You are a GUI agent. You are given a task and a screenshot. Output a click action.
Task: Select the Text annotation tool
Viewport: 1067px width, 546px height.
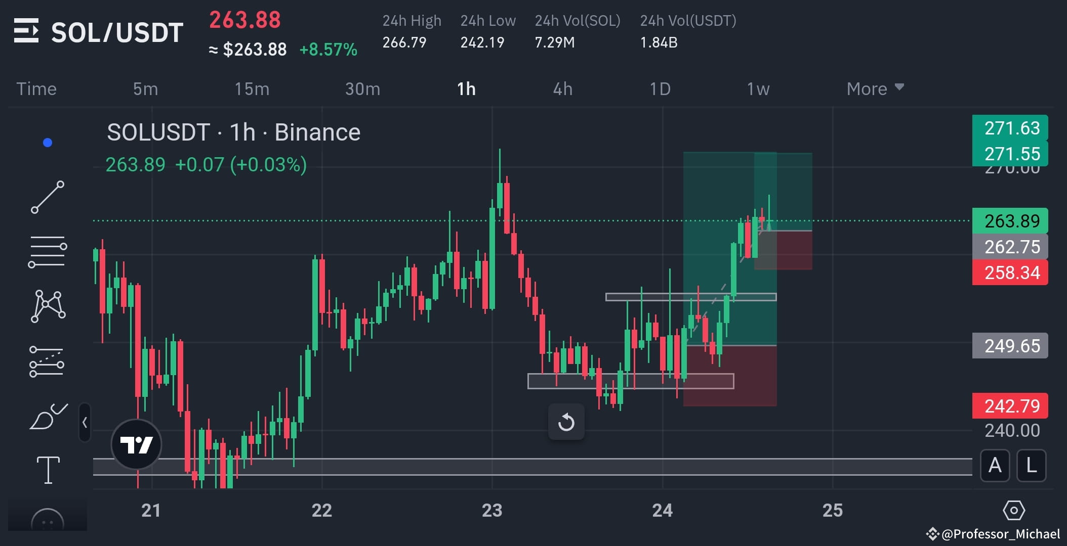(48, 470)
